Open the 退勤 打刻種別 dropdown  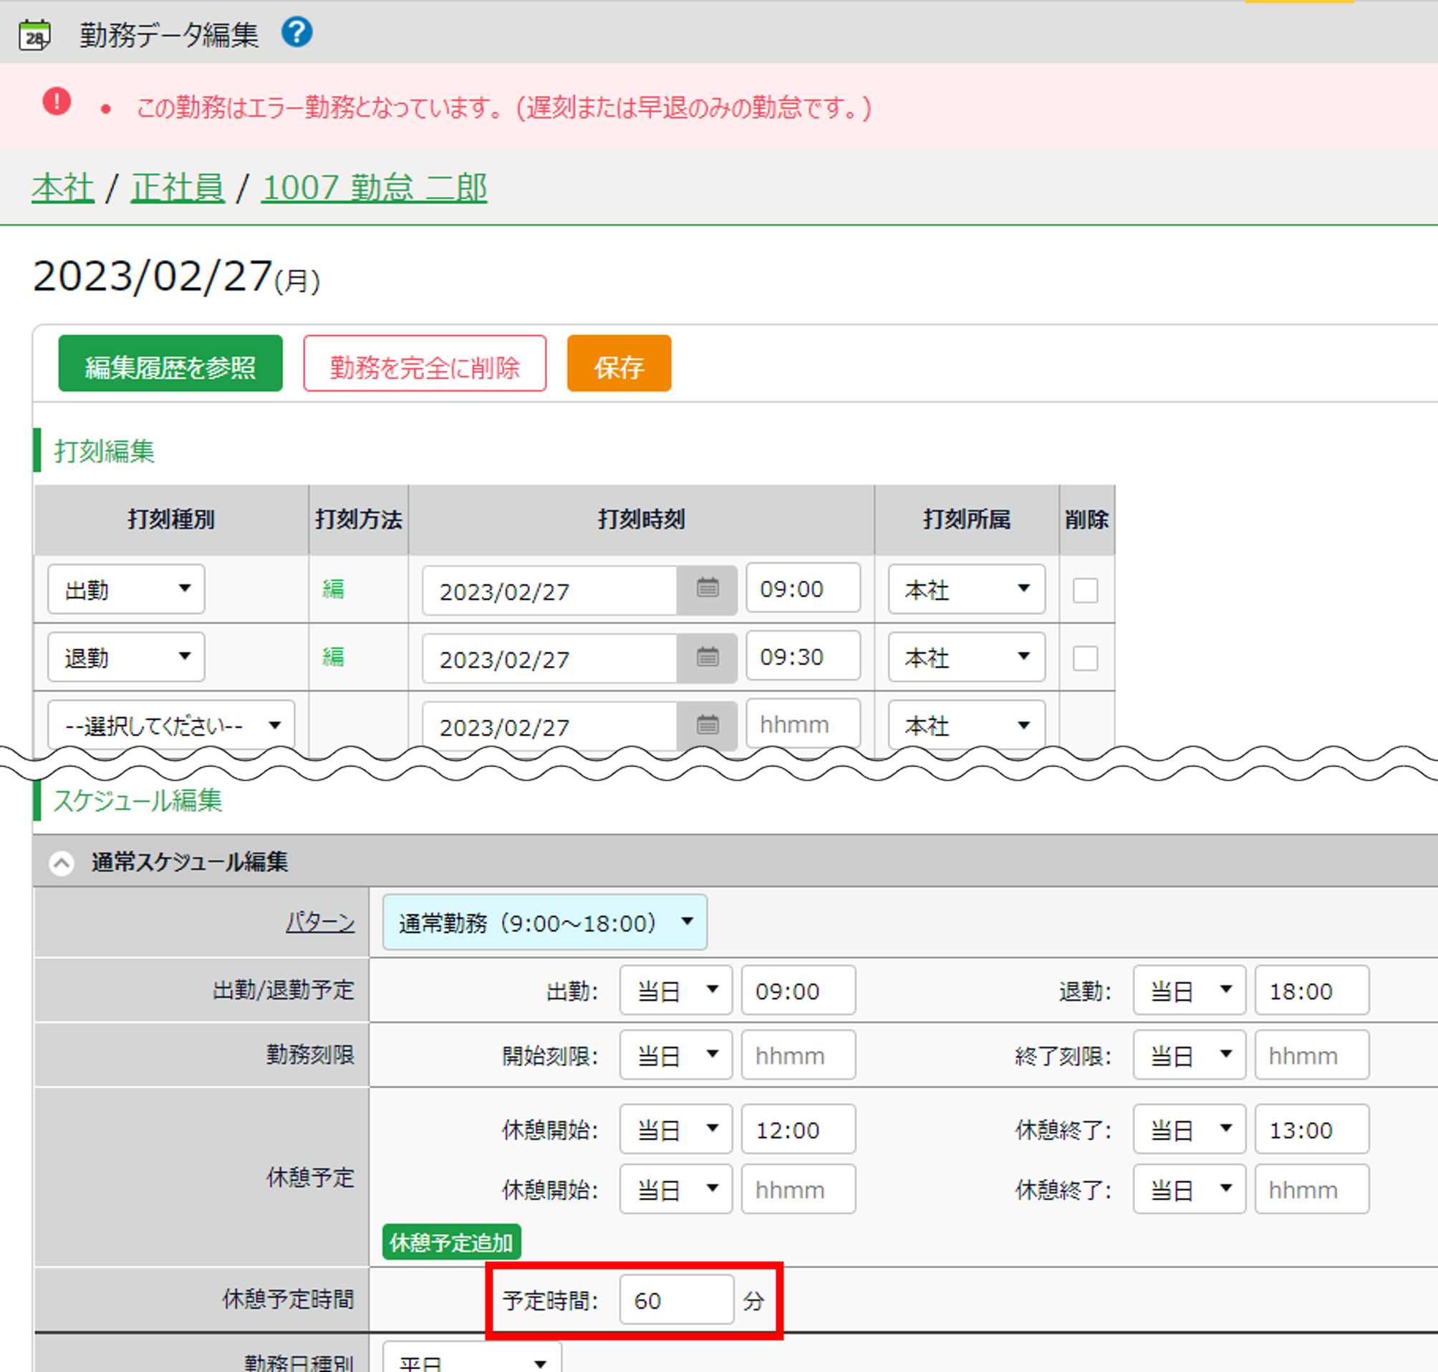point(126,657)
